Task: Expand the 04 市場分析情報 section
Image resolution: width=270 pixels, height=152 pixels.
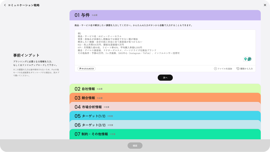Action: pyautogui.click(x=165, y=107)
